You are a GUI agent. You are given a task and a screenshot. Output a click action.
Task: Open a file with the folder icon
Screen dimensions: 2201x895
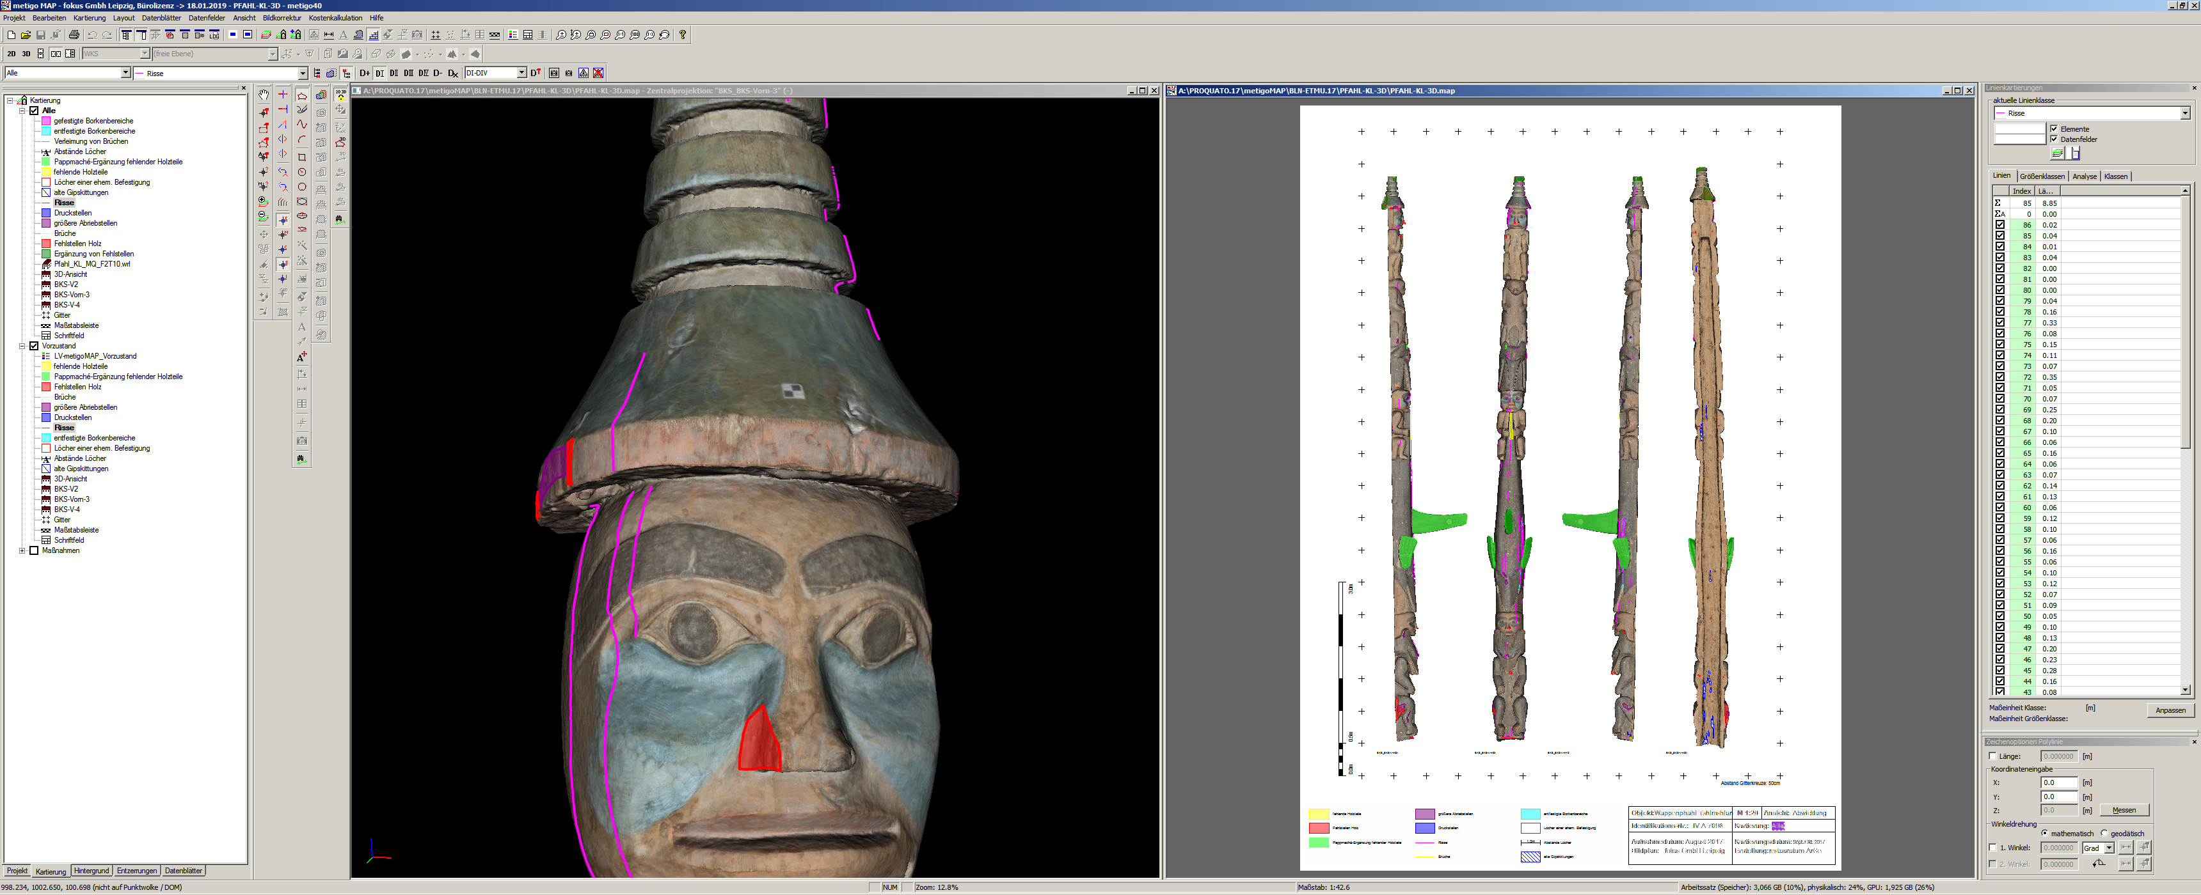(x=26, y=35)
